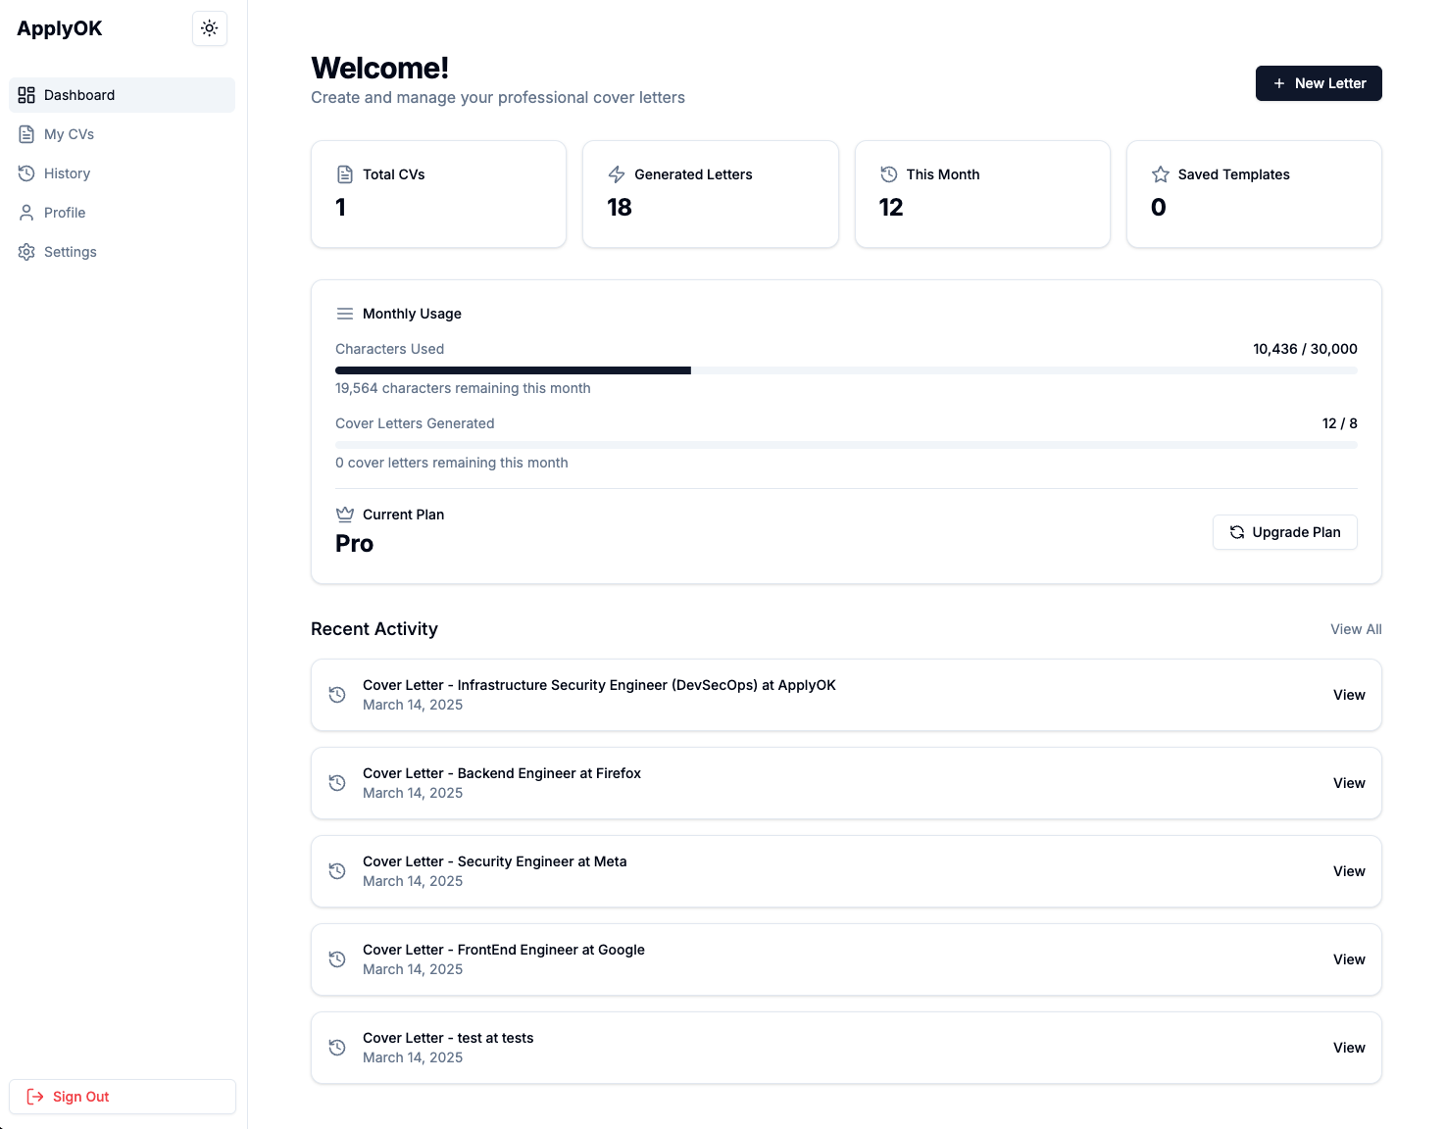Click the Sign Out arrow icon
This screenshot has height=1129, width=1445.
coord(35,1097)
